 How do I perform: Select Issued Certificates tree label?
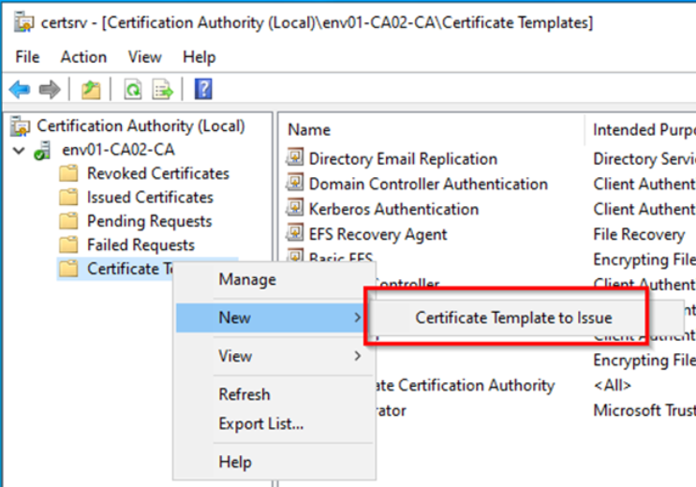150,198
